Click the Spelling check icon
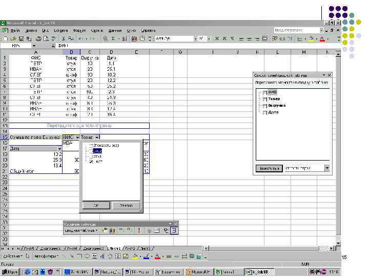 [54, 38]
